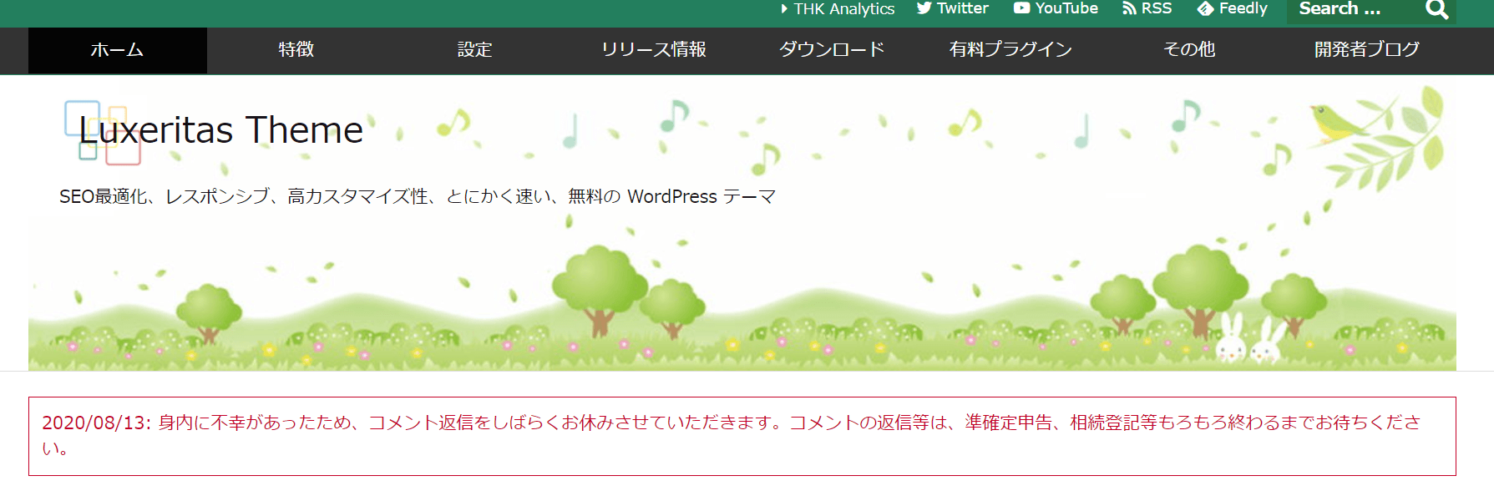The width and height of the screenshot is (1494, 486).
Task: Click the RSS feed icon
Action: point(1129,8)
